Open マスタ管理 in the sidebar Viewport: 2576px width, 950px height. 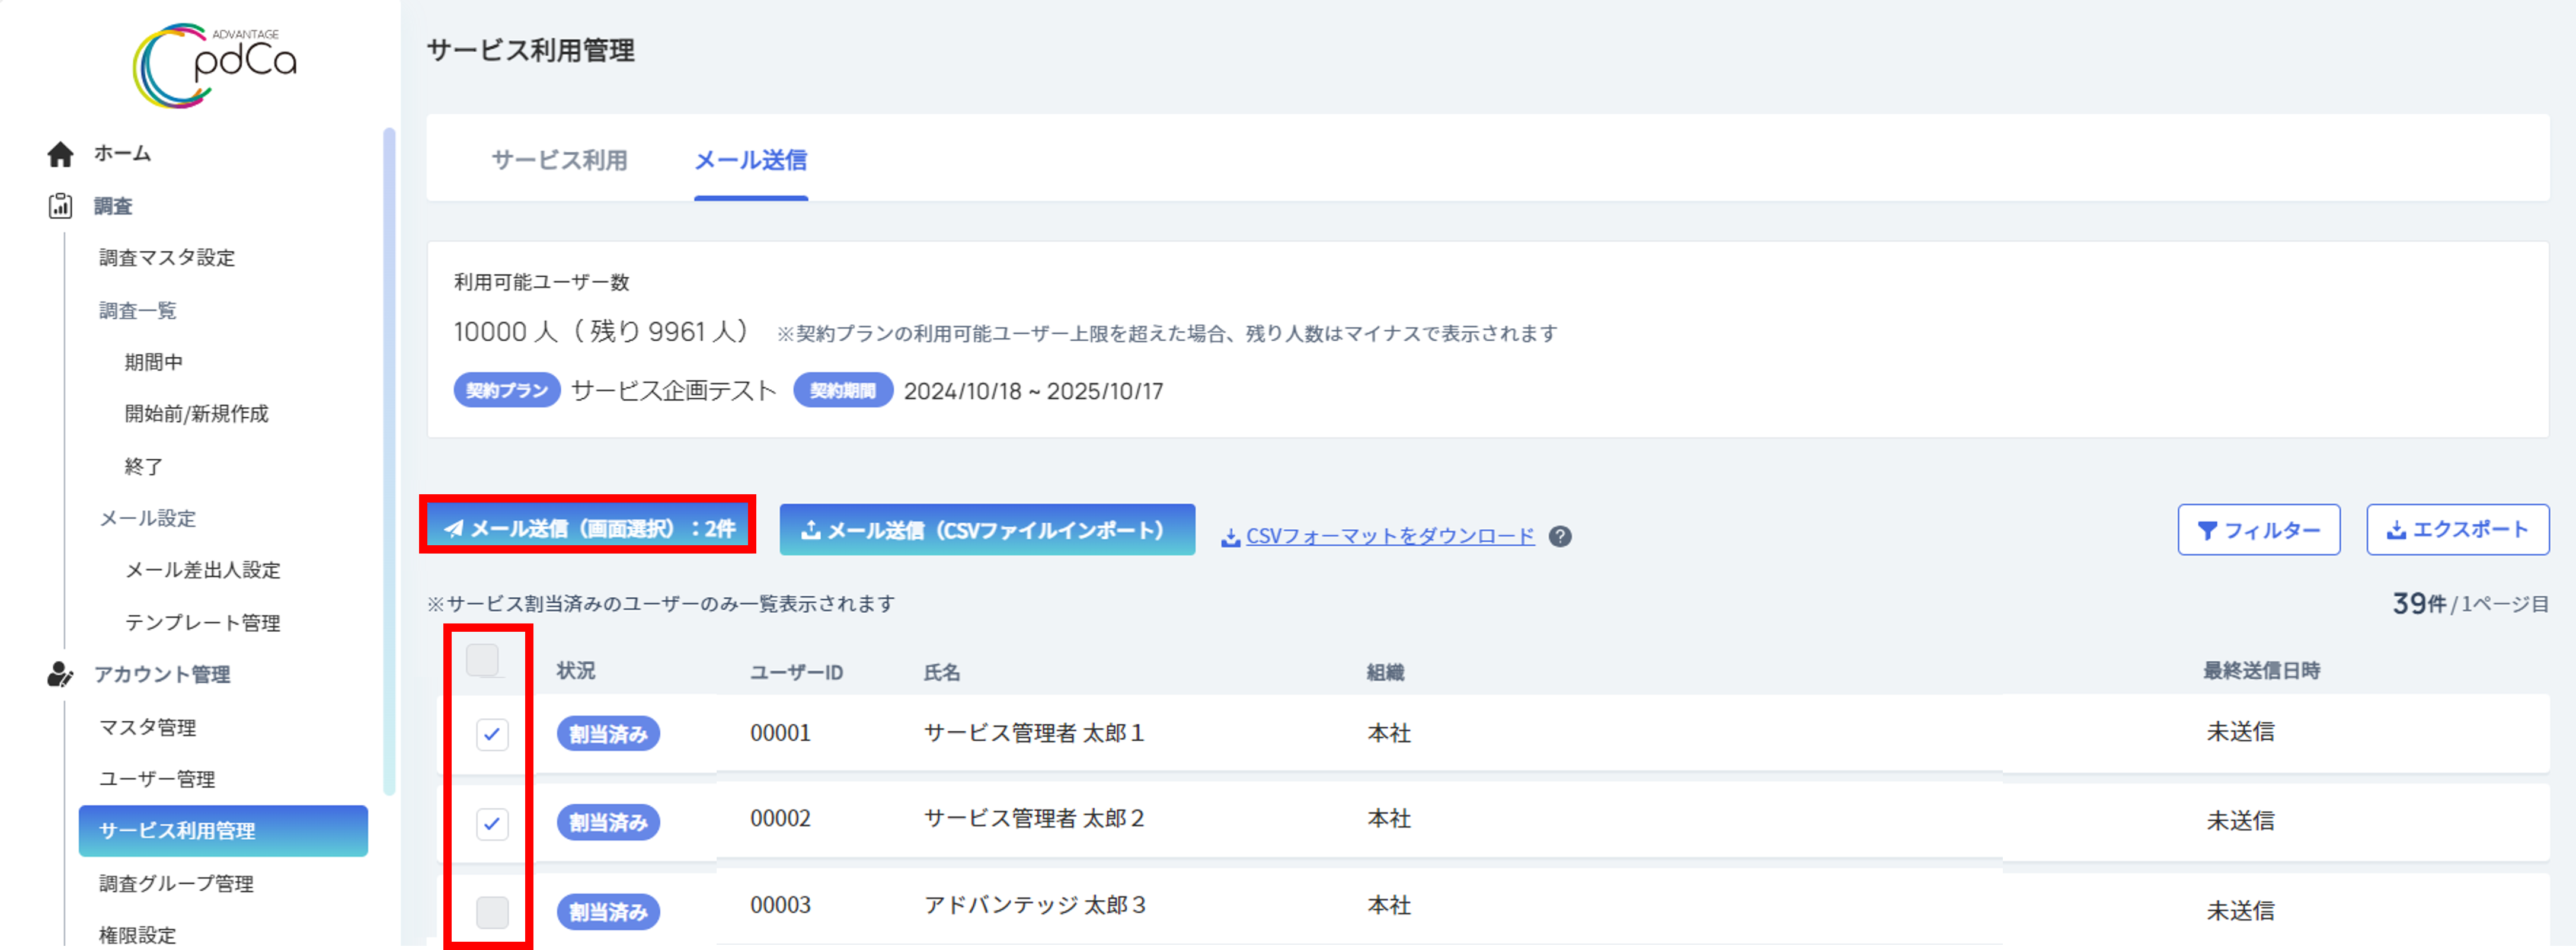147,727
